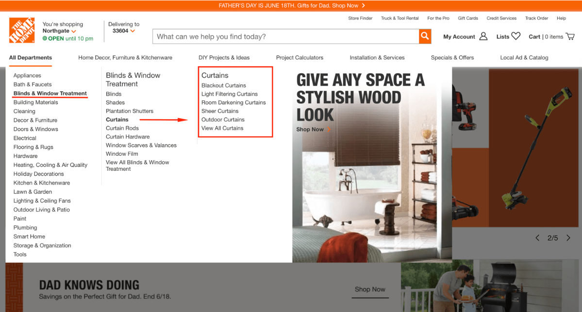
Task: Open DIY Projects & Ideas menu
Action: tap(224, 57)
